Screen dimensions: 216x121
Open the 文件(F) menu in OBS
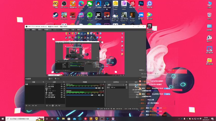coord(28,30)
